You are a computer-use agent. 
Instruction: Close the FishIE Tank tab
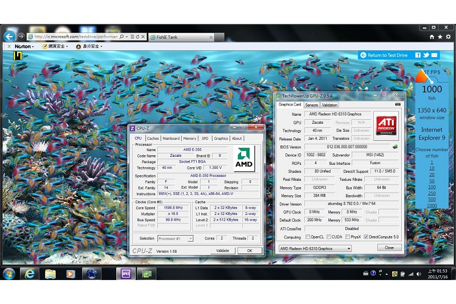pos(211,37)
